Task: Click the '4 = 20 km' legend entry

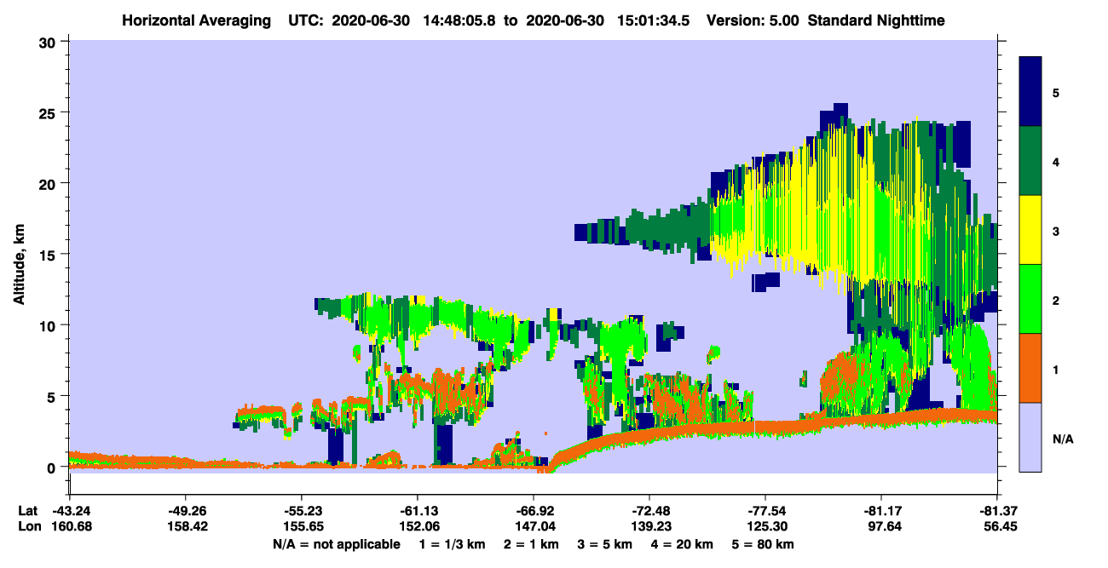Action: [x=681, y=543]
